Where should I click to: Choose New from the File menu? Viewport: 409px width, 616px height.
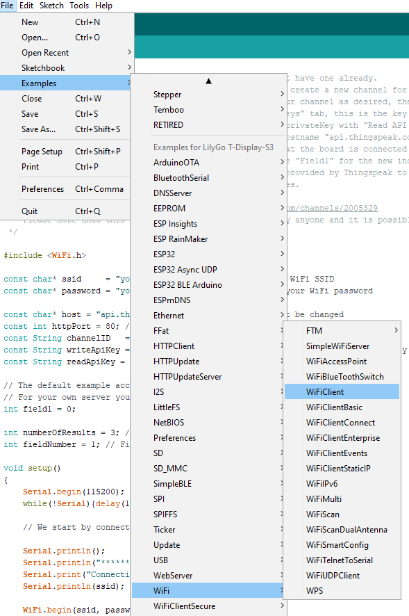click(x=67, y=22)
